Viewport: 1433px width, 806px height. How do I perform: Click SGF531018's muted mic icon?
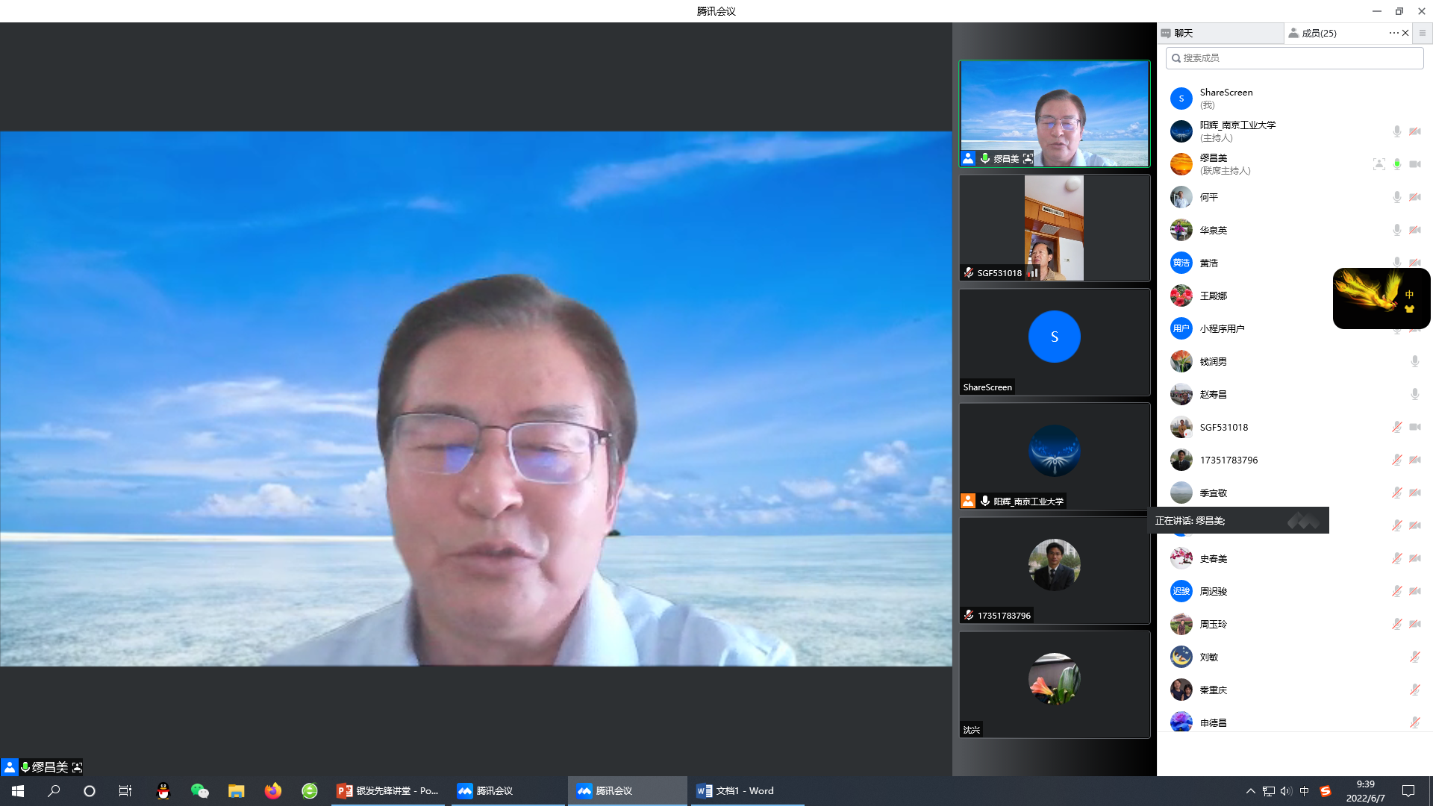pos(1396,427)
